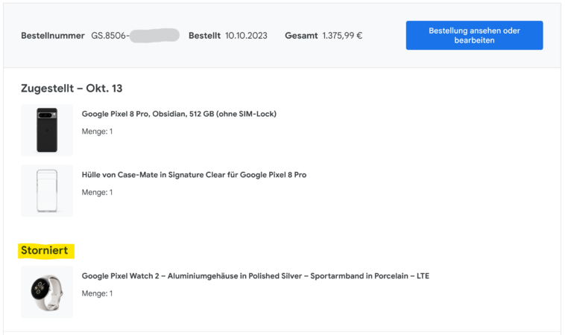
Task: Click the 'Bestellt' label
Action: tap(204, 36)
